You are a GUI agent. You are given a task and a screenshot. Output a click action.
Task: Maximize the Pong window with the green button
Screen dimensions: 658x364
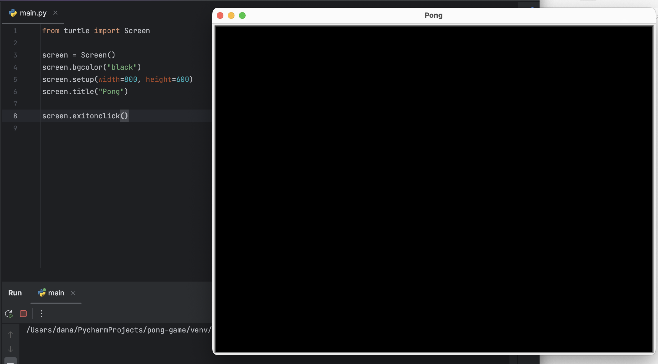(242, 15)
